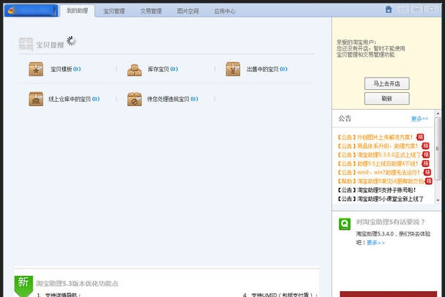
Task: Click the announcement scrollbar up arrow
Action: point(438,113)
